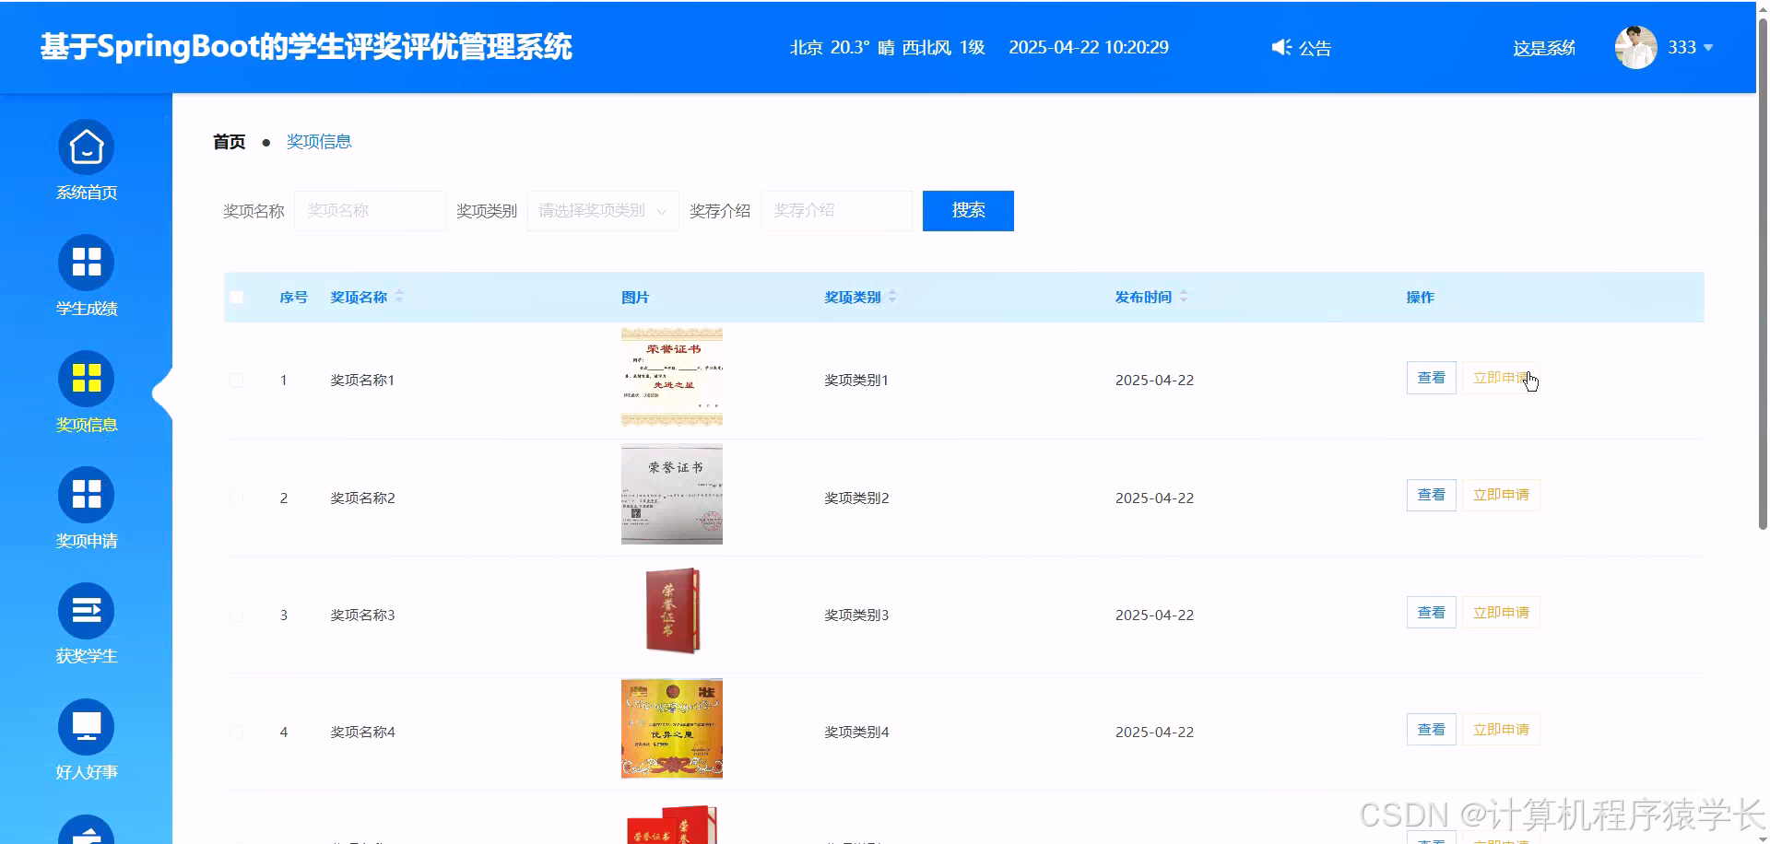This screenshot has height=844, width=1770.
Task: Click 查看 for 奖项名称4
Action: click(x=1432, y=730)
